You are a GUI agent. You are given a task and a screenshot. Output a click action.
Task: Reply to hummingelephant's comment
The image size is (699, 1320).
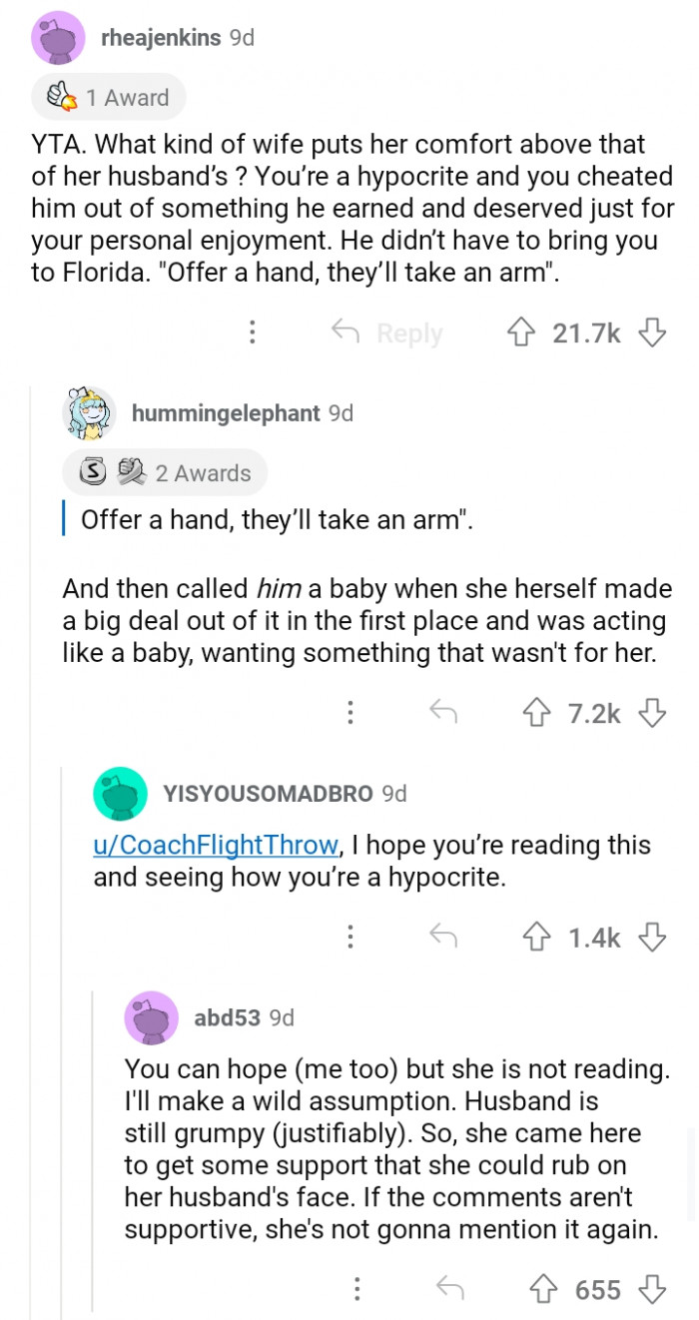(x=442, y=712)
